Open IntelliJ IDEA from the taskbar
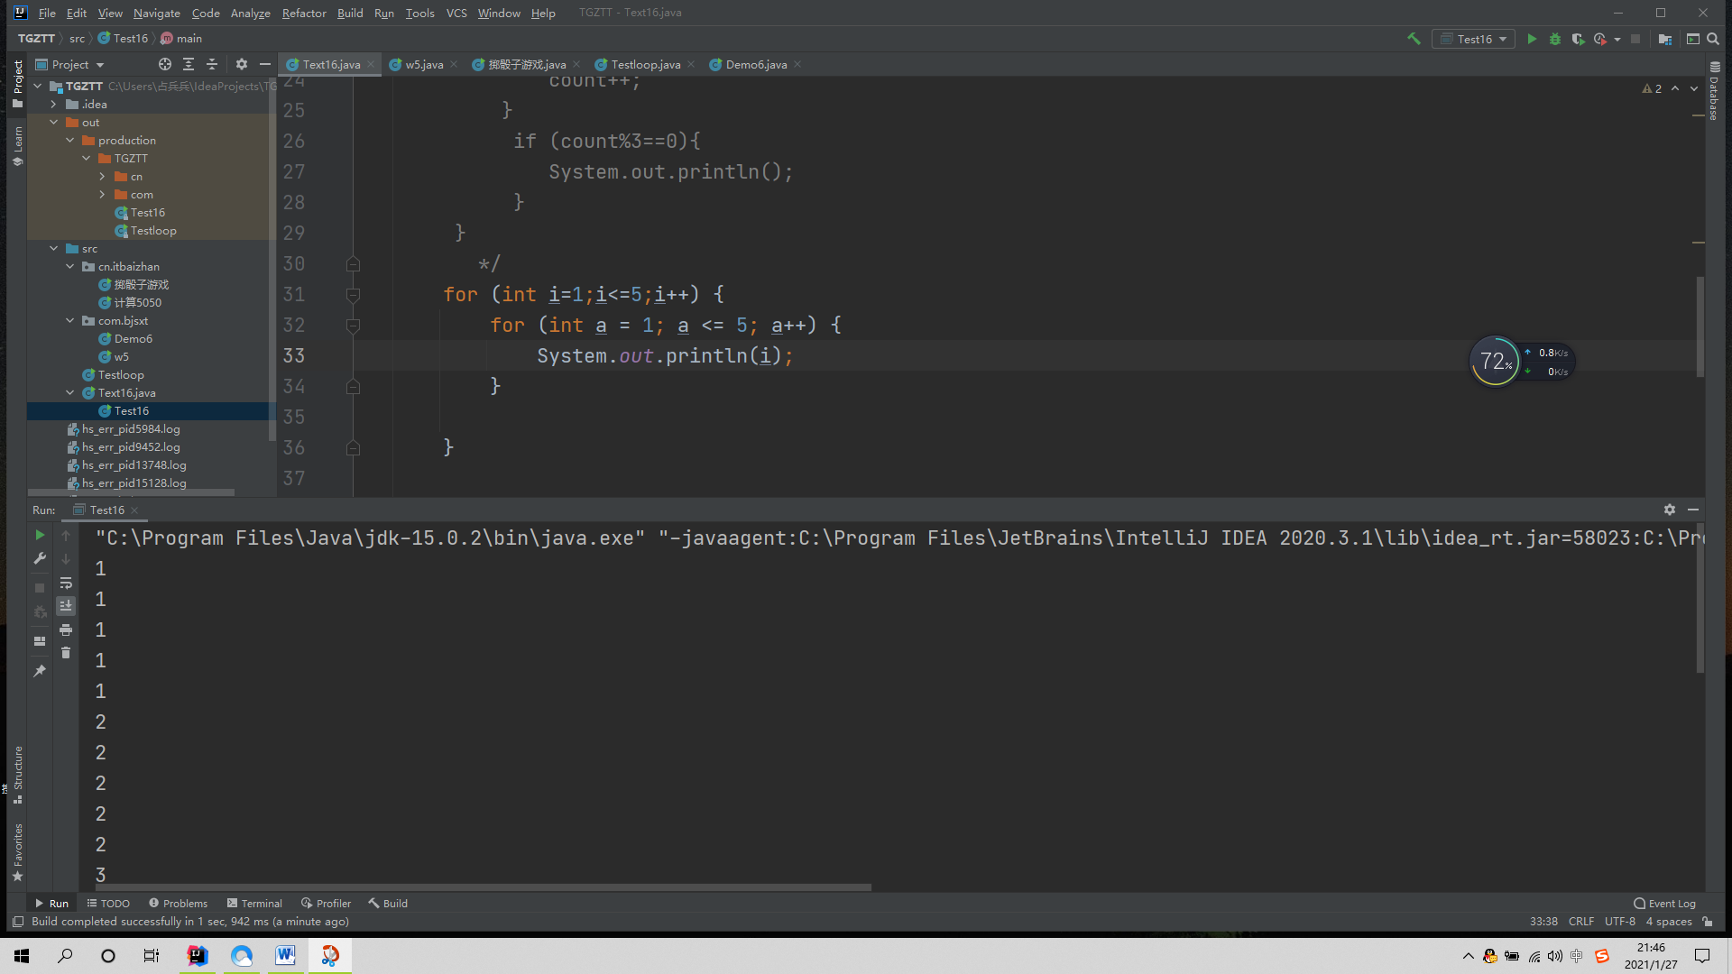The image size is (1732, 974). tap(197, 955)
